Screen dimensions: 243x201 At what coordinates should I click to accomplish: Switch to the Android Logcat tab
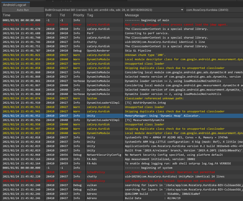(x=15, y=5)
